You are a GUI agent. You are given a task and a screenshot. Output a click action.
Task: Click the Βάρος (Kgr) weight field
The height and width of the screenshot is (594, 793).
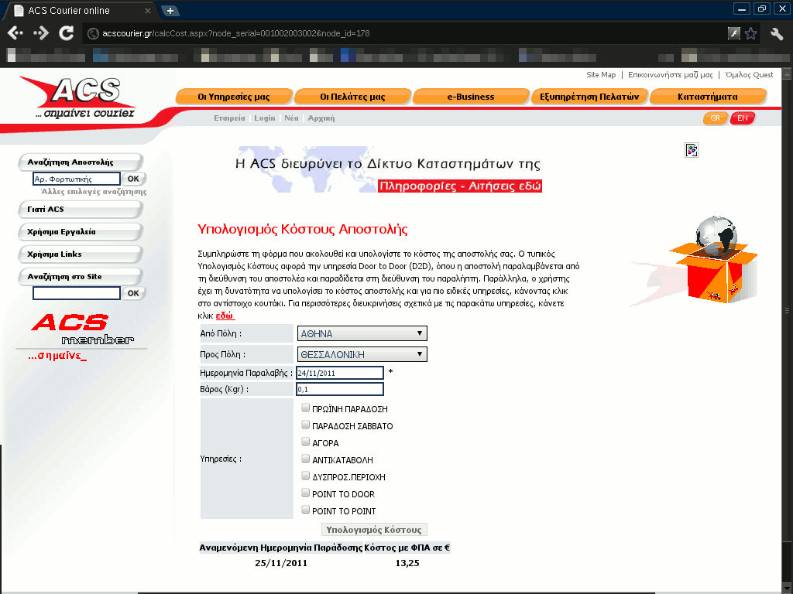point(340,389)
